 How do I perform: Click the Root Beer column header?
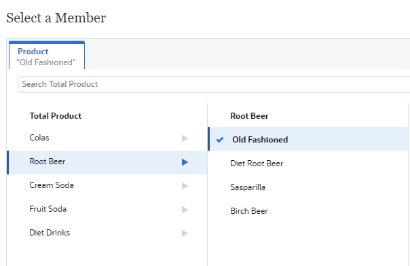tap(249, 116)
